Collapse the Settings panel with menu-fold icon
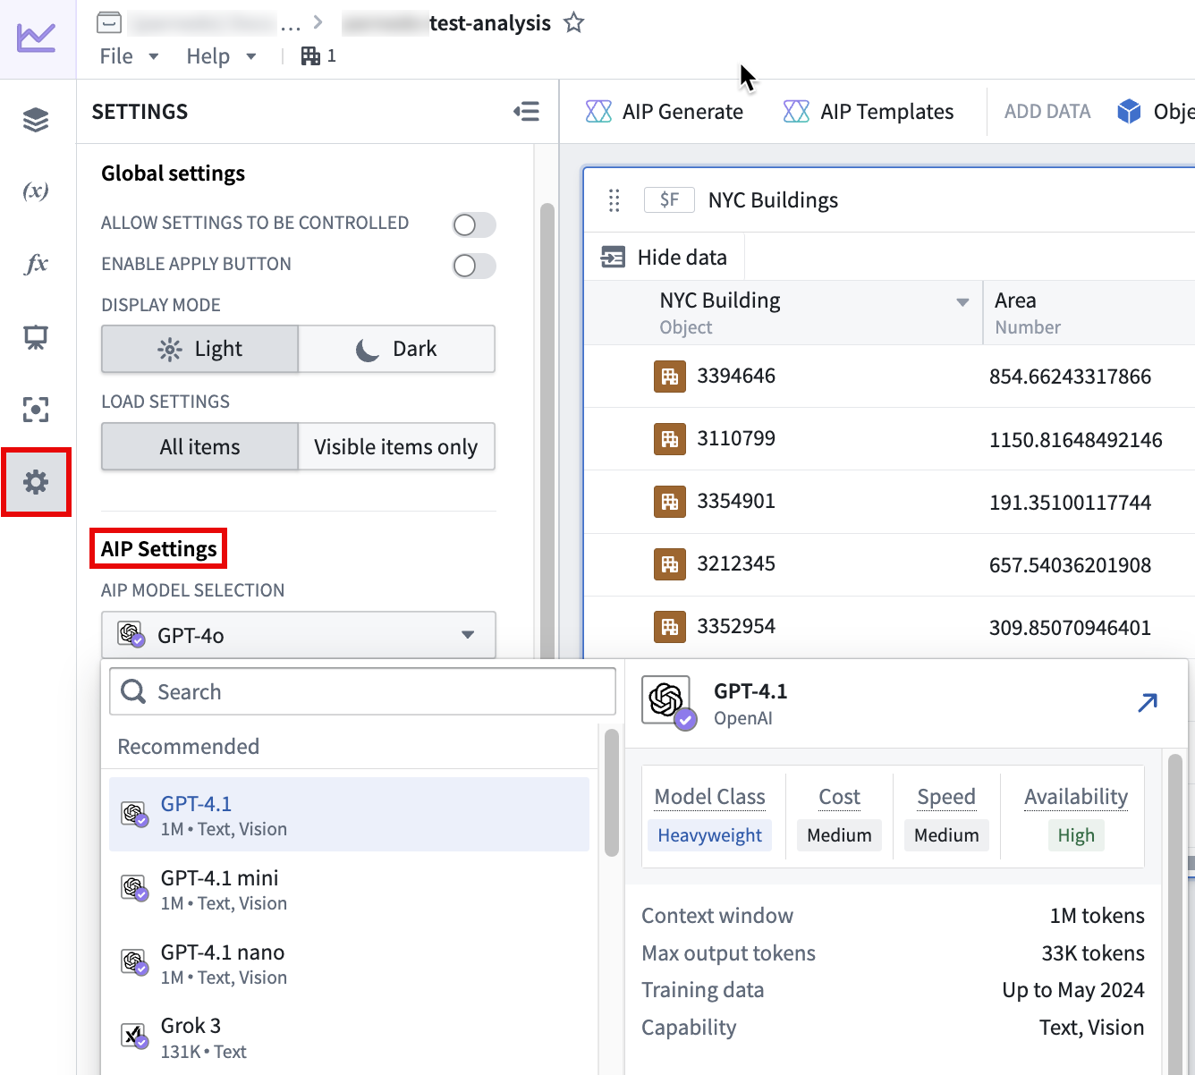Viewport: 1195px width, 1075px height. (527, 111)
